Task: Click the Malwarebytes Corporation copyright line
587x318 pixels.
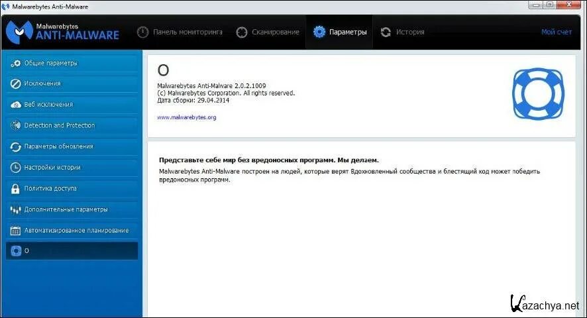Action: point(226,93)
